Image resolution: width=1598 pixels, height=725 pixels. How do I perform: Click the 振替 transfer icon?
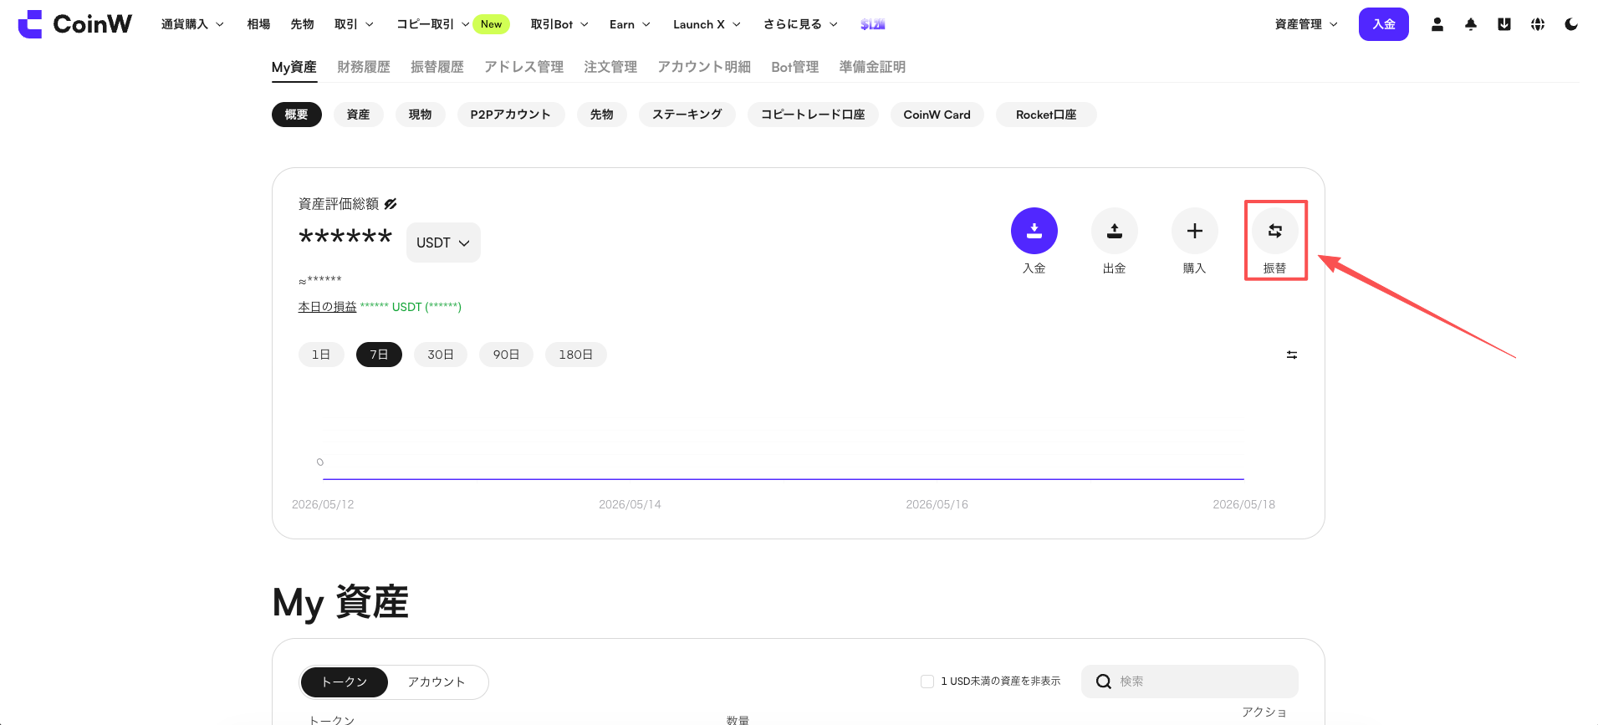[x=1275, y=231]
